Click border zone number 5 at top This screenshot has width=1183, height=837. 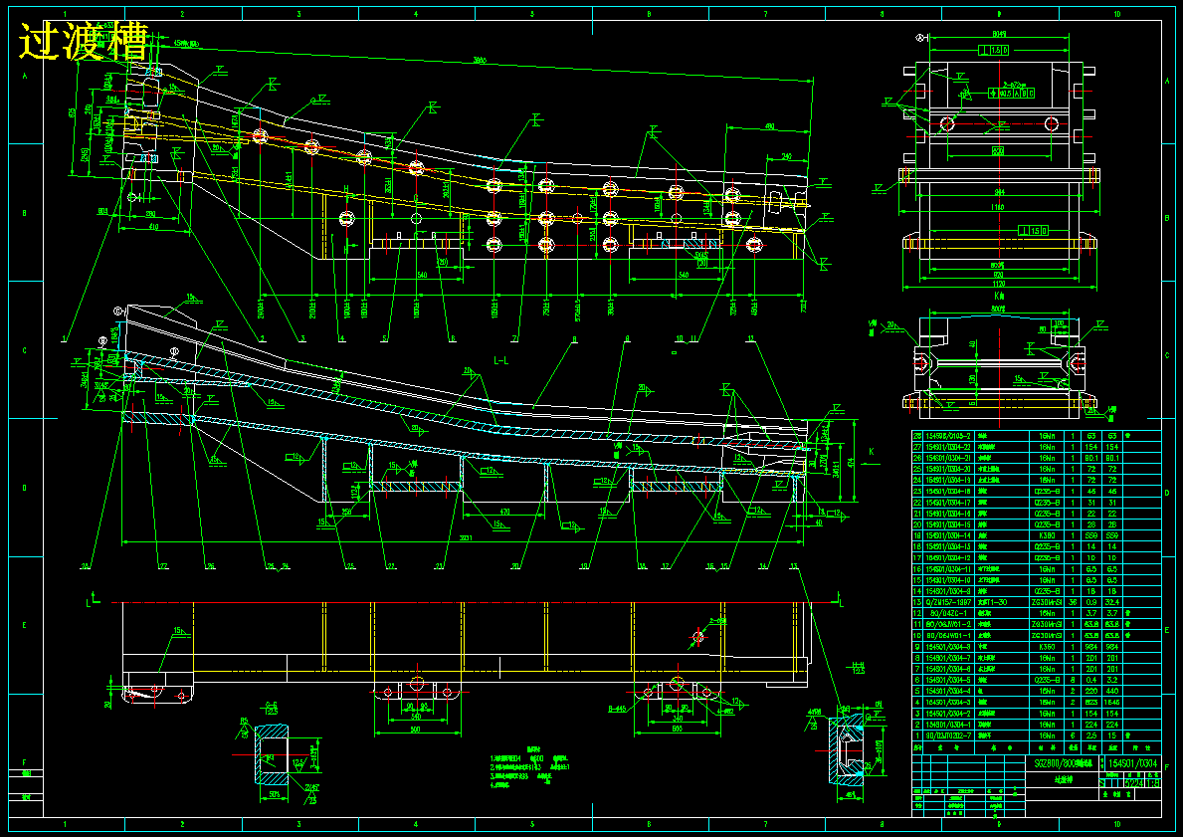(x=532, y=14)
